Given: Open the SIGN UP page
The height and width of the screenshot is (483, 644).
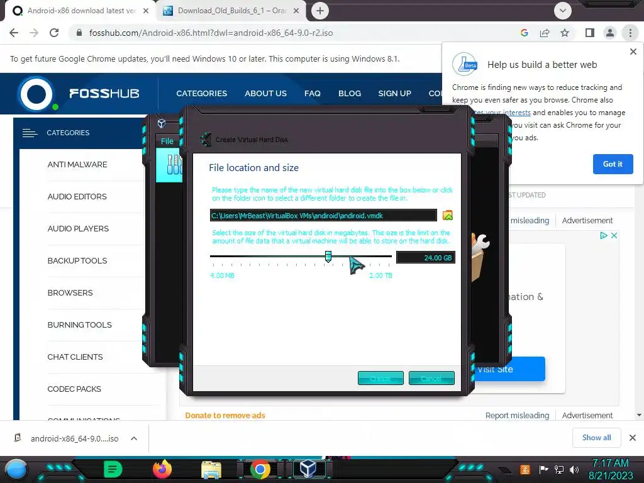Looking at the screenshot, I should point(395,93).
